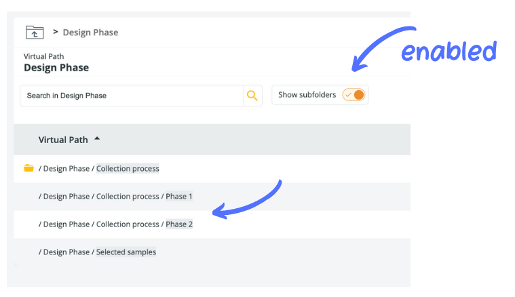This screenshot has width=515, height=297.
Task: Click Design Phase in the Selected samples row
Action: (x=66, y=252)
